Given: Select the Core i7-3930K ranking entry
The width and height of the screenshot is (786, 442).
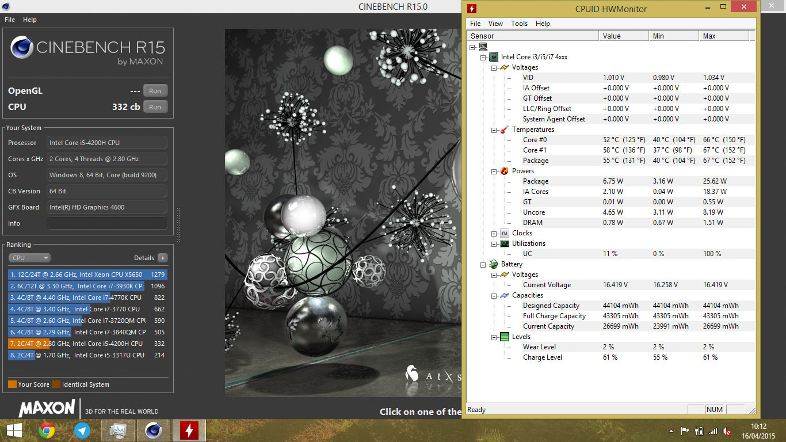Looking at the screenshot, I should click(x=87, y=286).
